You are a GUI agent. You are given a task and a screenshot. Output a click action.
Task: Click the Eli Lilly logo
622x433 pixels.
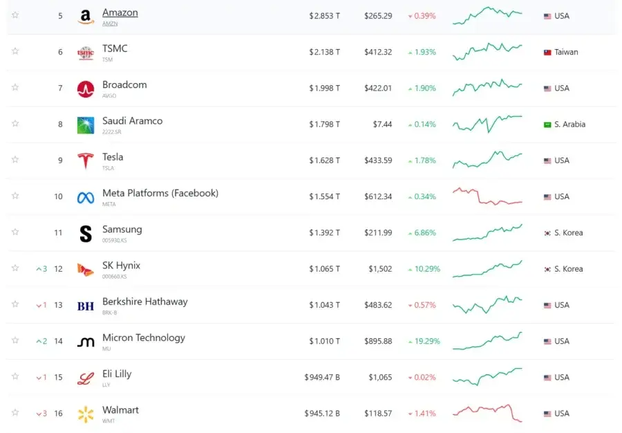click(x=86, y=378)
